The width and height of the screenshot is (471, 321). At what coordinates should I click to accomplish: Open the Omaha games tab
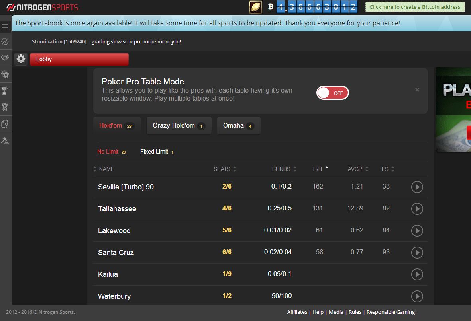238,125
